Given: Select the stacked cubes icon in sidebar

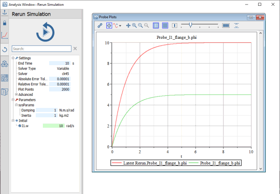Looking at the screenshot, I should point(4,64).
